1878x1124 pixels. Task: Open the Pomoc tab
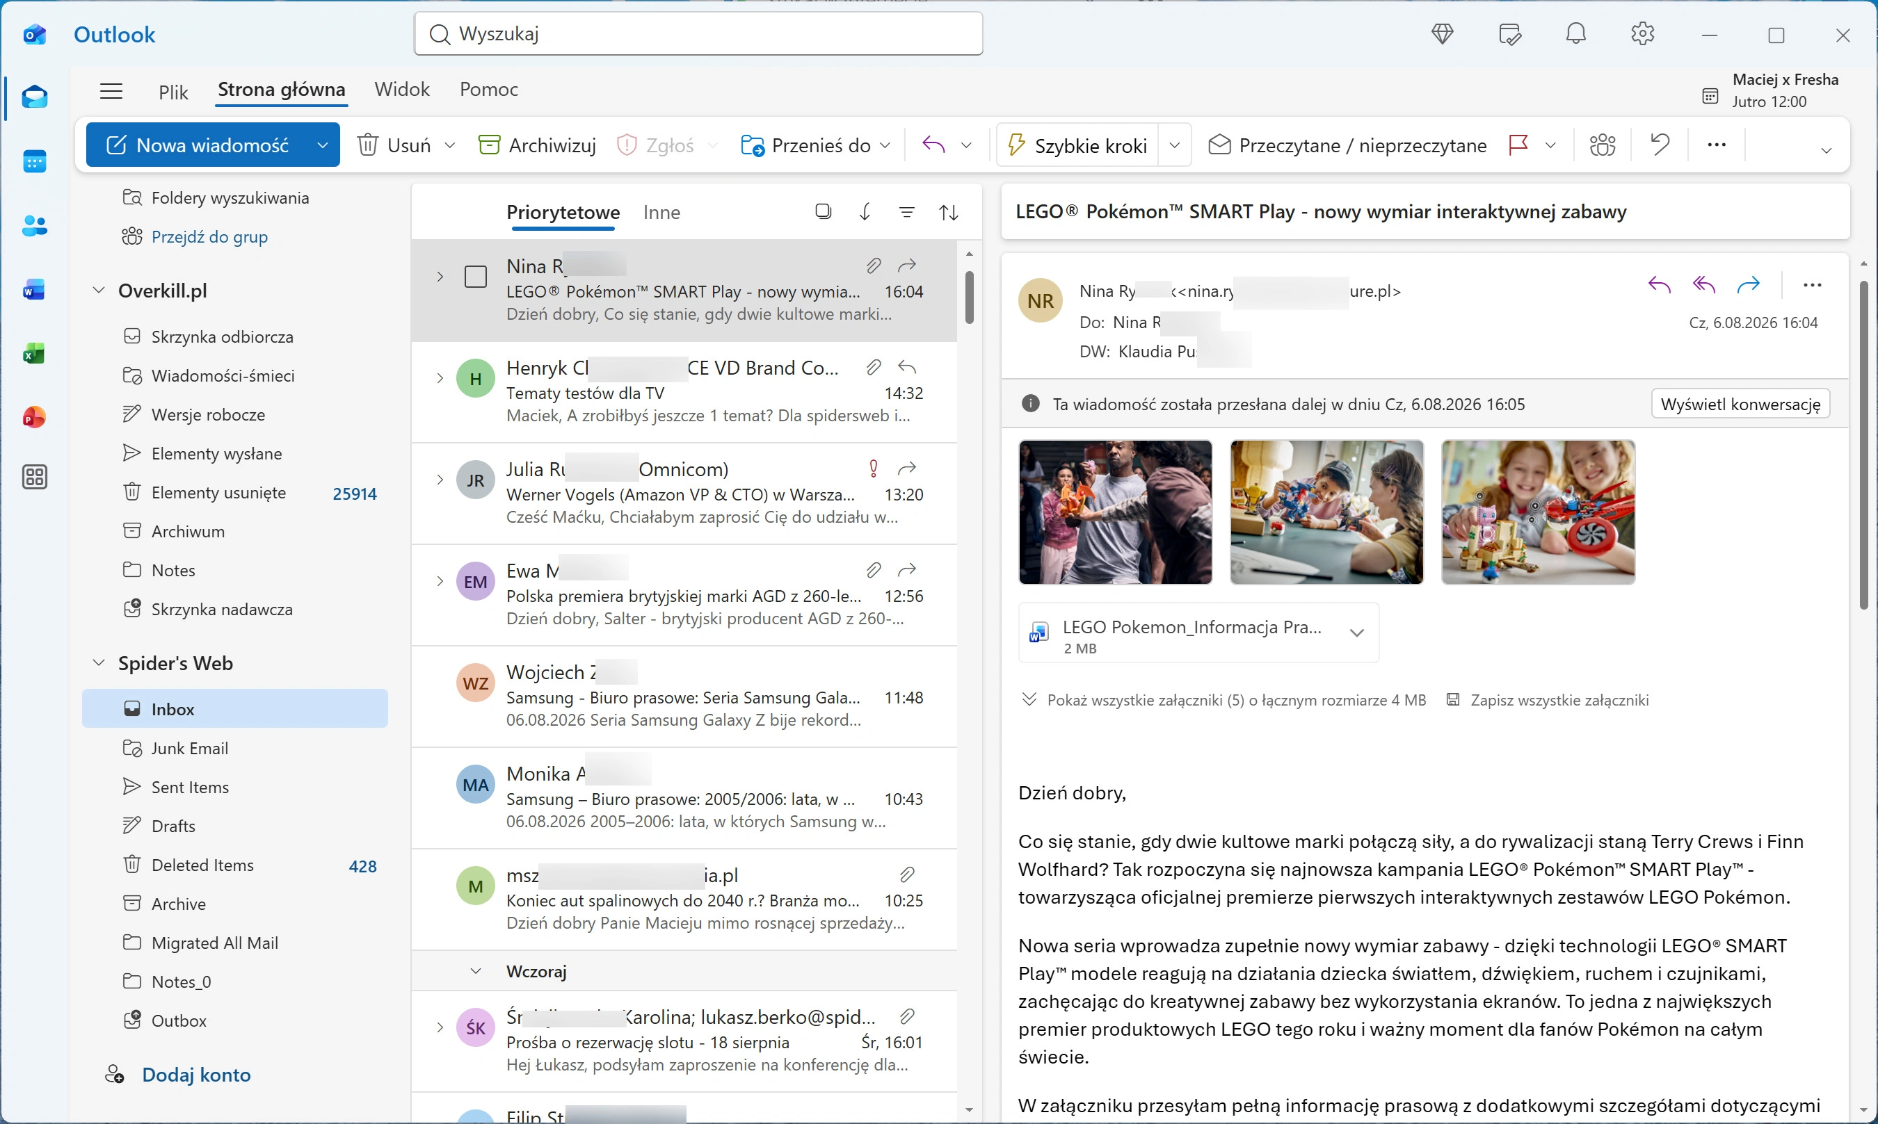click(489, 90)
